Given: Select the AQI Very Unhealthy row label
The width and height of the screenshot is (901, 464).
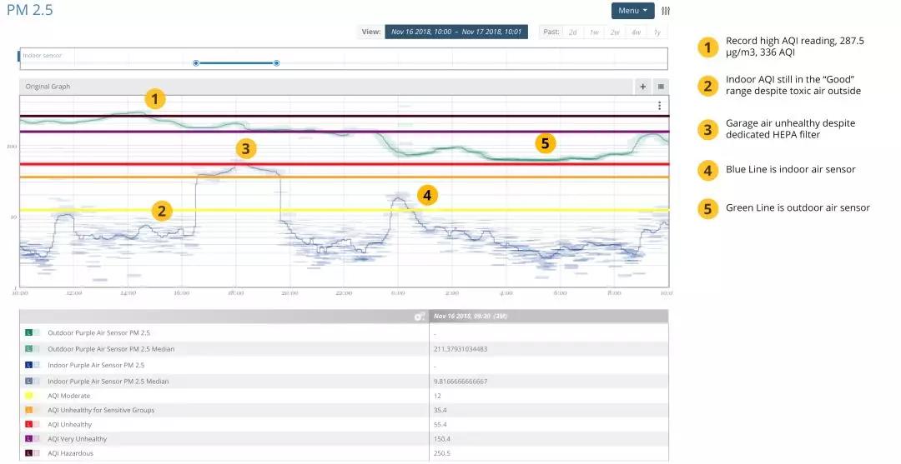Looking at the screenshot, I should tap(78, 439).
